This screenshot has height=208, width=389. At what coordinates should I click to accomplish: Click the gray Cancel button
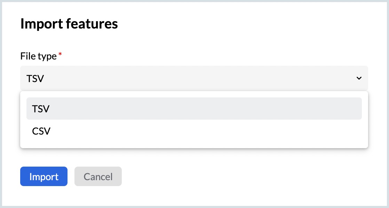tap(98, 176)
